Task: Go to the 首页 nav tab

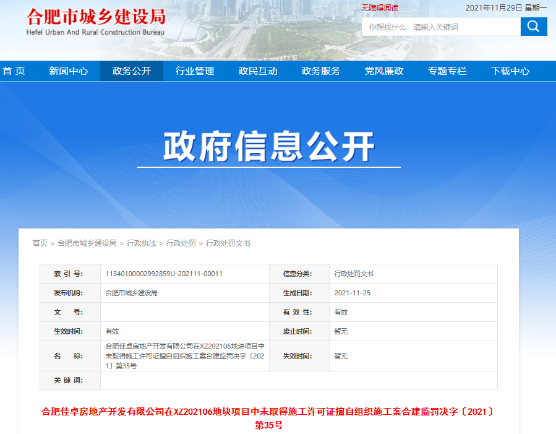Action: click(x=14, y=71)
